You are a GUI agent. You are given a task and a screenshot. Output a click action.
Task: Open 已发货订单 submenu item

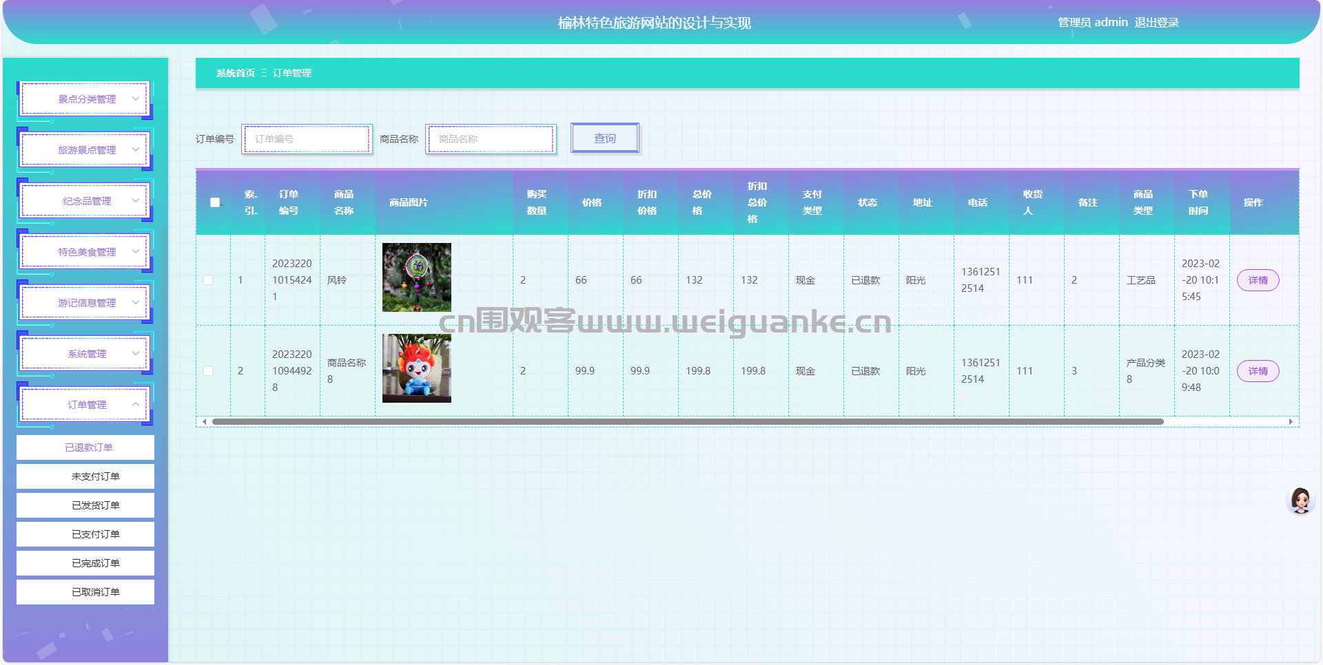pyautogui.click(x=85, y=505)
